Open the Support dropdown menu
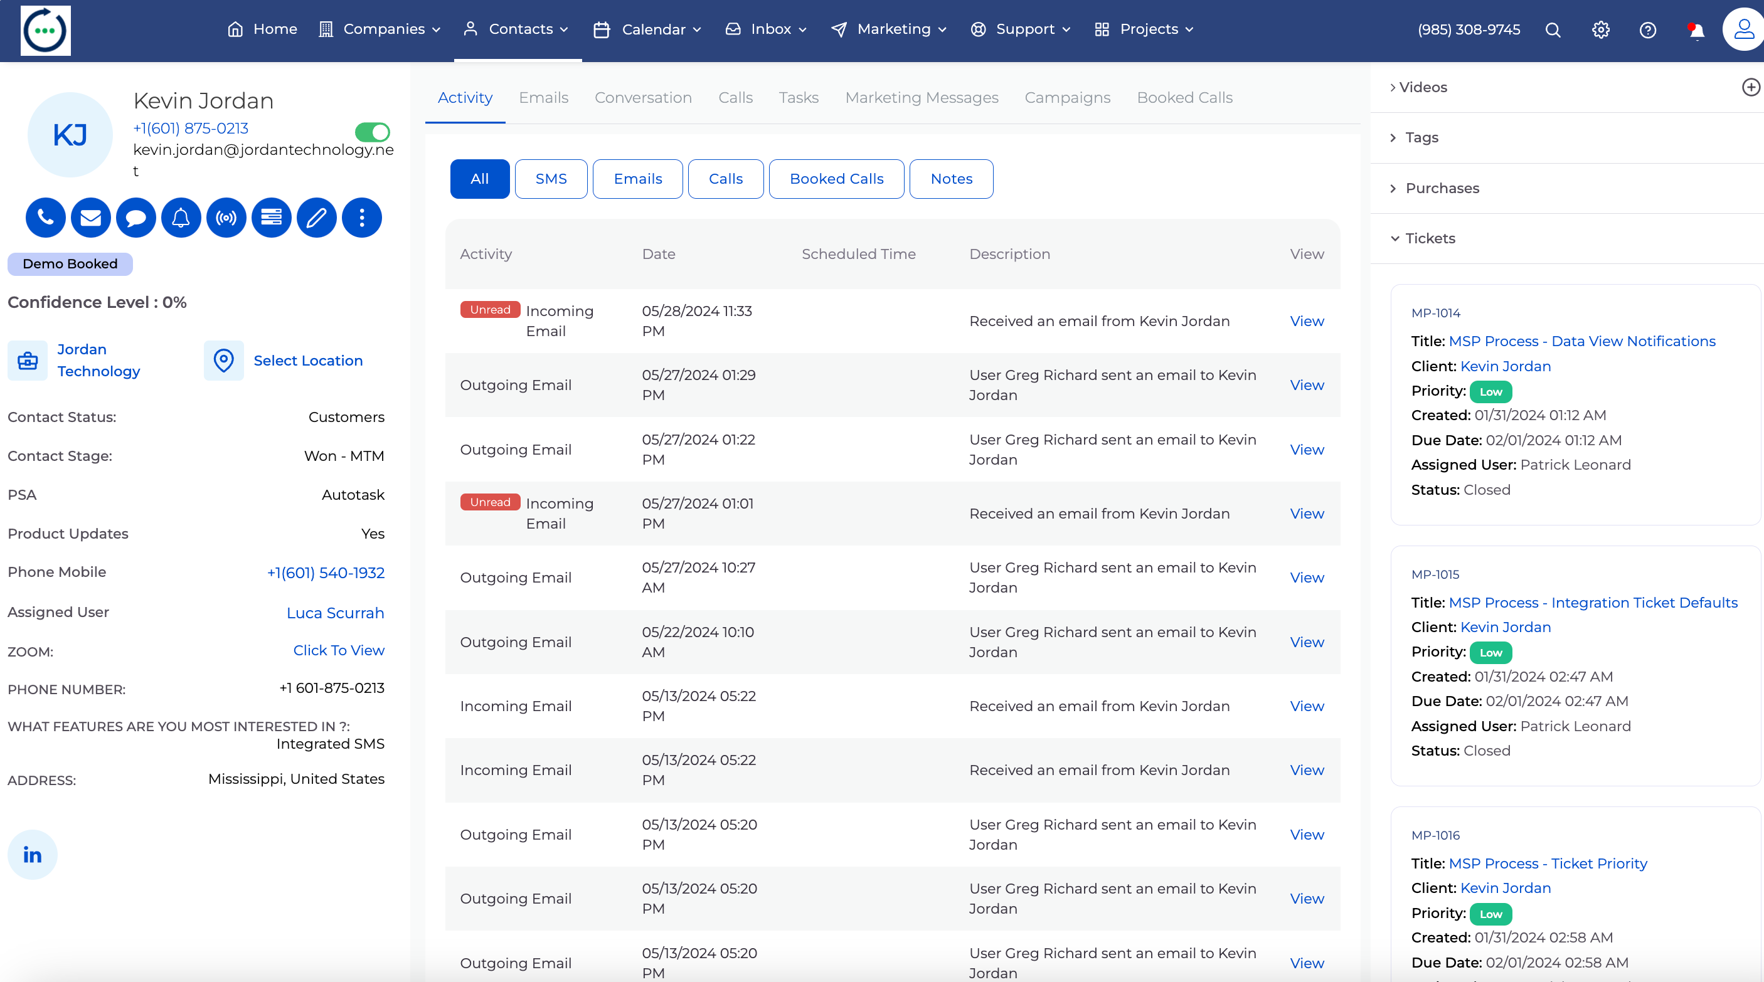The image size is (1764, 982). click(1021, 29)
